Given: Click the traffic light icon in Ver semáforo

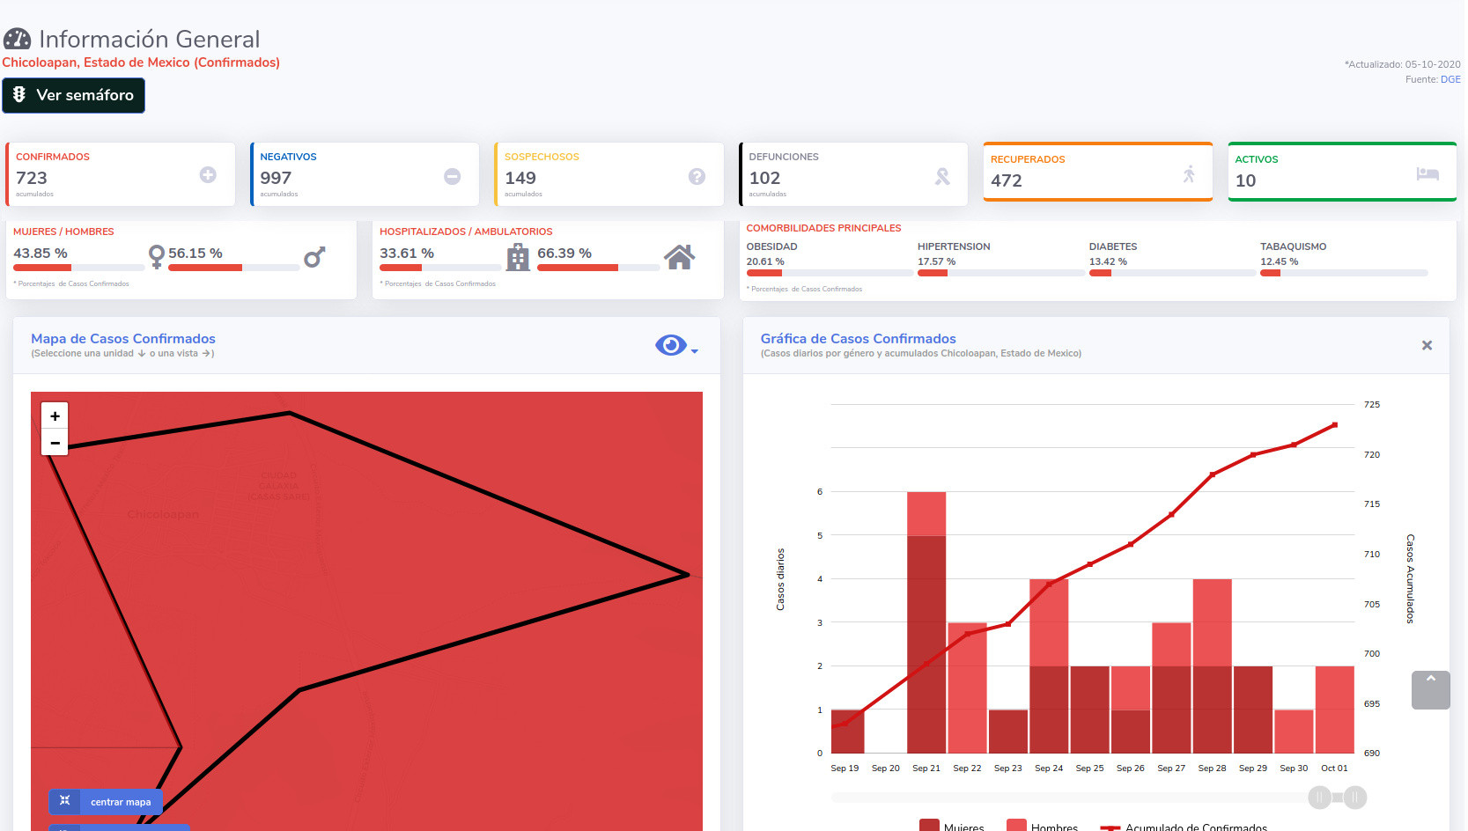Looking at the screenshot, I should [x=19, y=94].
